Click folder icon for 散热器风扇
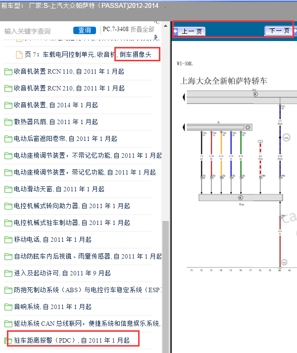 tap(8, 122)
